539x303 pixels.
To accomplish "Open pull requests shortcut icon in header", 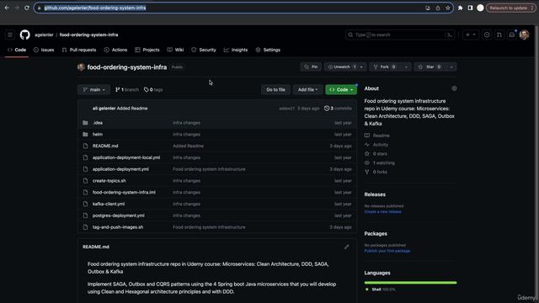I will tap(499, 35).
